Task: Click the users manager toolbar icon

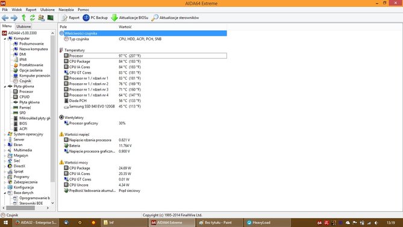Action: pyautogui.click(x=41, y=18)
